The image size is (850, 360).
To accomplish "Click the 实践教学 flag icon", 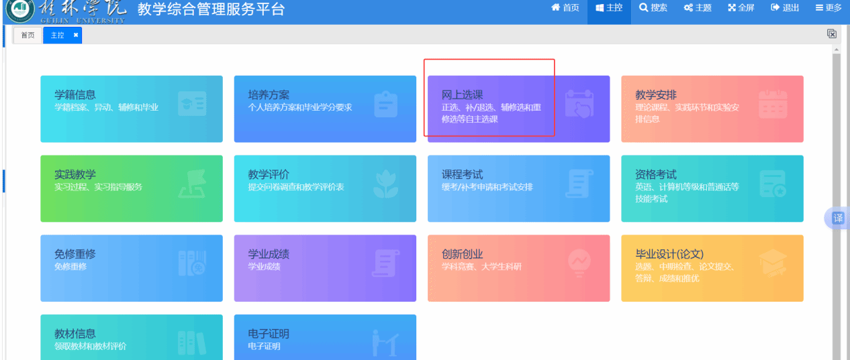I will pos(192,184).
